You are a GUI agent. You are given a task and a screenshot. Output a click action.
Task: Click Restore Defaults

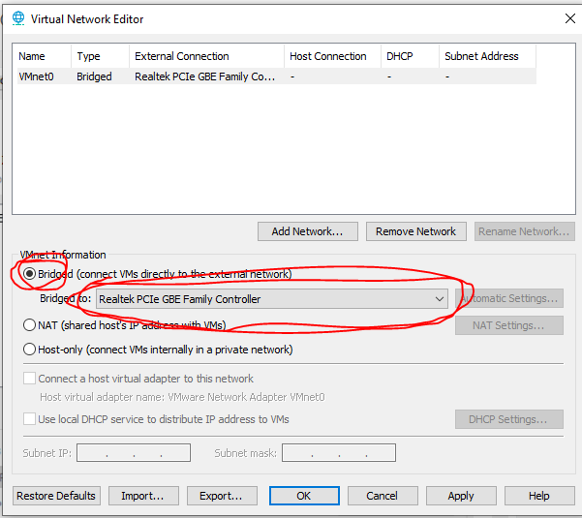pos(56,496)
